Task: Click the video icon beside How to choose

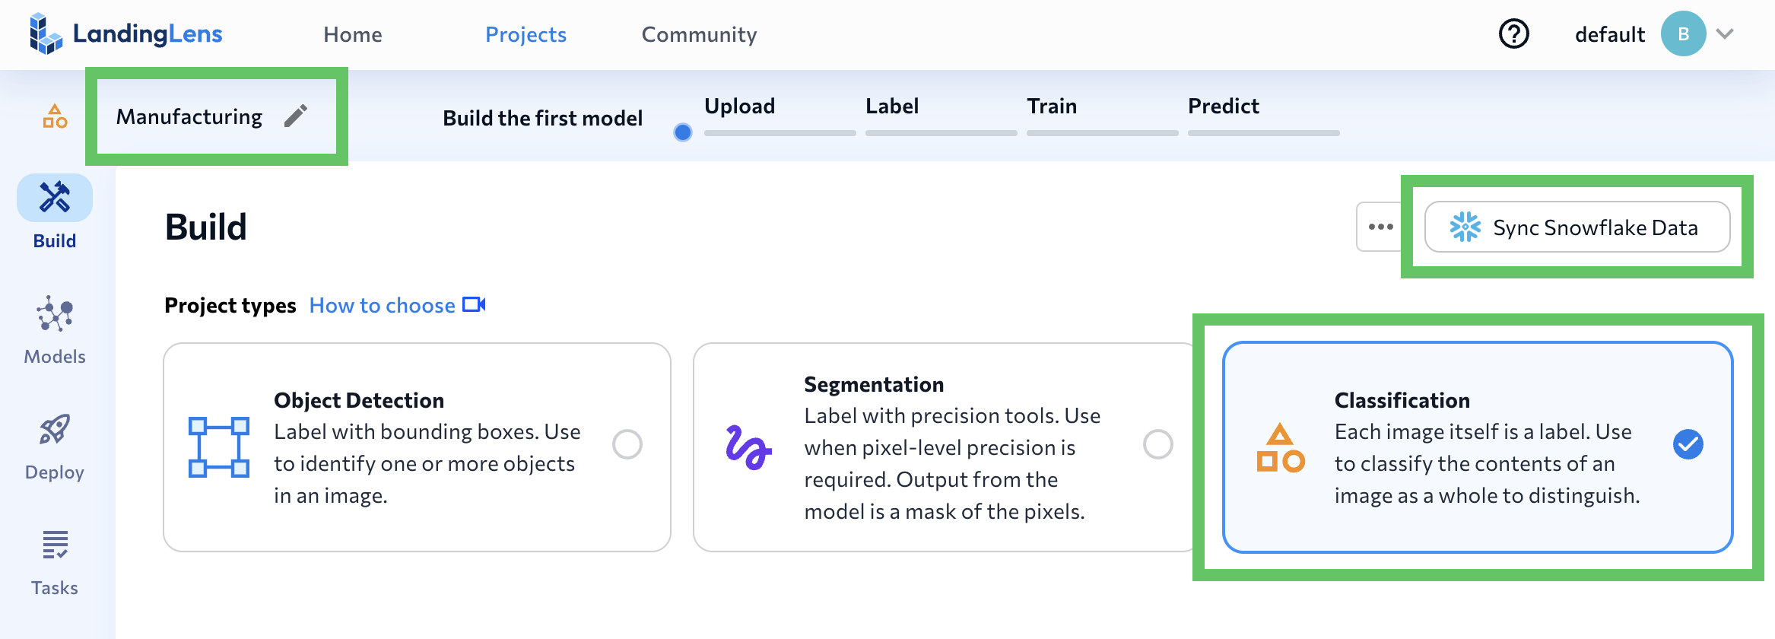Action: tap(474, 305)
